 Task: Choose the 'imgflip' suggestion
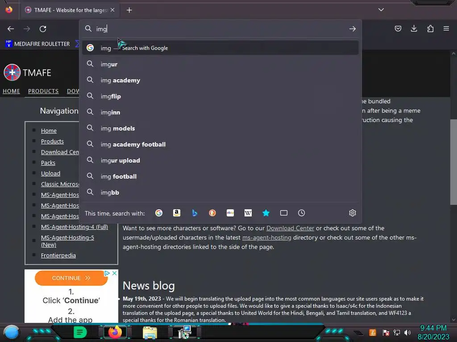[x=220, y=96]
